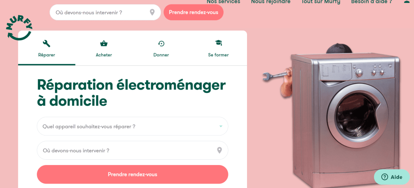Click the question mark icon in Aide bubble
414x188 pixels.
pos(385,177)
